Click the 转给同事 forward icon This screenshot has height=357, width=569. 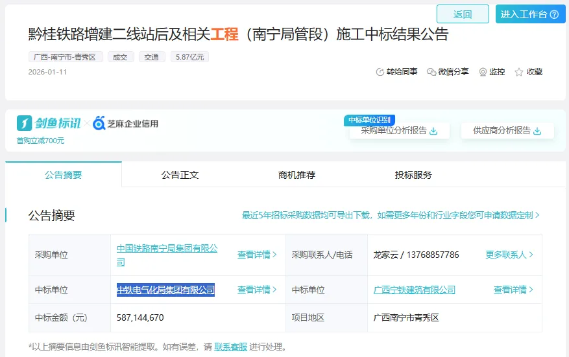380,72
